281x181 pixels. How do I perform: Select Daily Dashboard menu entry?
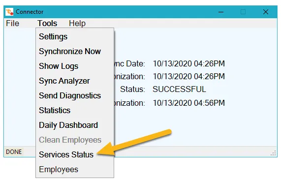point(75,125)
